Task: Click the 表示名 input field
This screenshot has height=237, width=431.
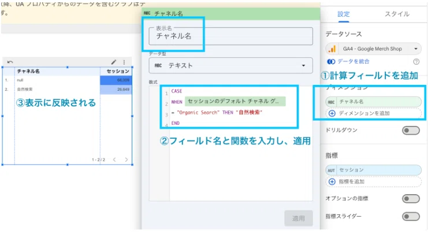Action: [231, 36]
